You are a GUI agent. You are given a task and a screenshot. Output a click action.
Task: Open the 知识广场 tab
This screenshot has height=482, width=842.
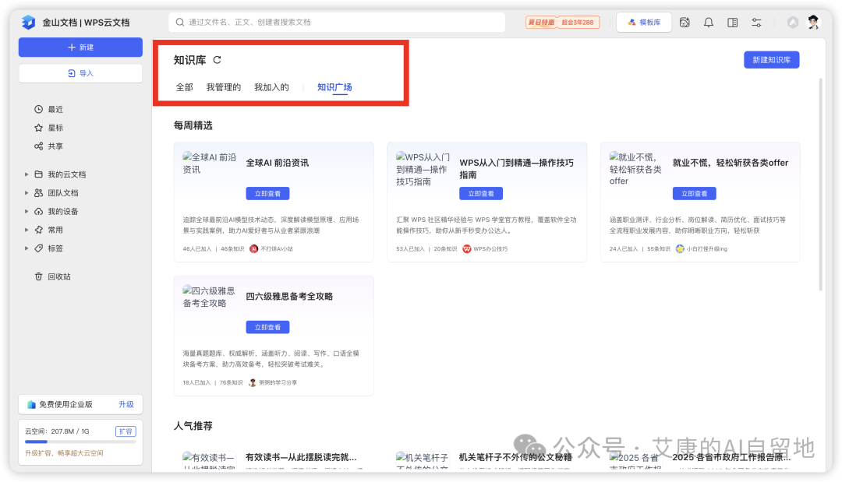tap(334, 86)
